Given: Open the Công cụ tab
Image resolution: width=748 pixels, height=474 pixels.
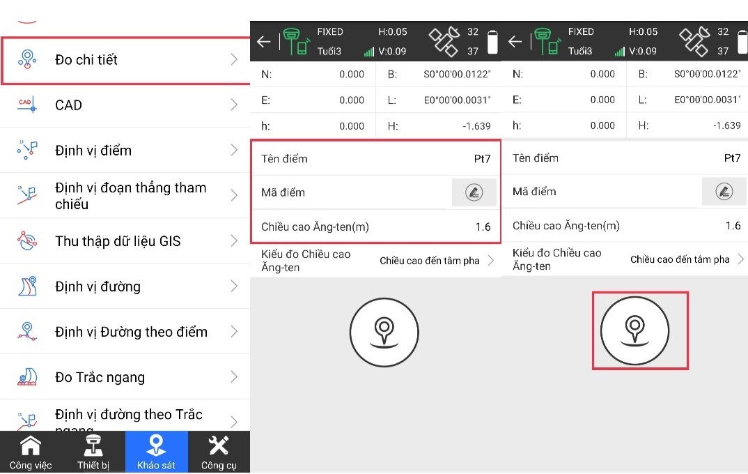Looking at the screenshot, I should click(x=218, y=452).
